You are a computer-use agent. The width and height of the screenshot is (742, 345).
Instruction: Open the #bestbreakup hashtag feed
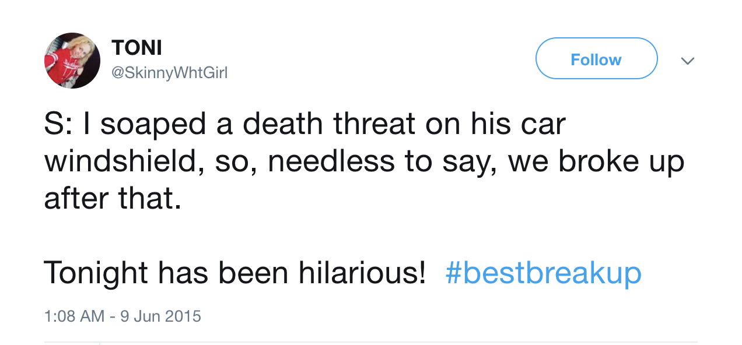[543, 273]
